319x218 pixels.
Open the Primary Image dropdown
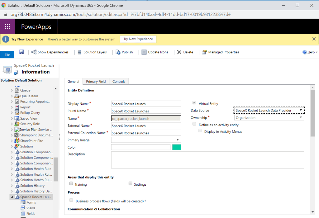146,140
